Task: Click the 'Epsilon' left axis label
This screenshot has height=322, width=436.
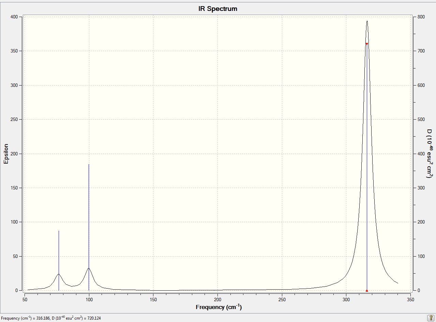Action: click(6, 153)
